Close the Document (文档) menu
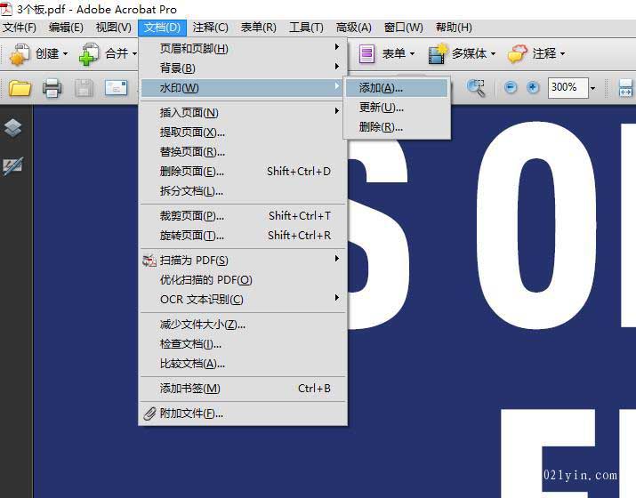This screenshot has width=636, height=498. [x=162, y=28]
